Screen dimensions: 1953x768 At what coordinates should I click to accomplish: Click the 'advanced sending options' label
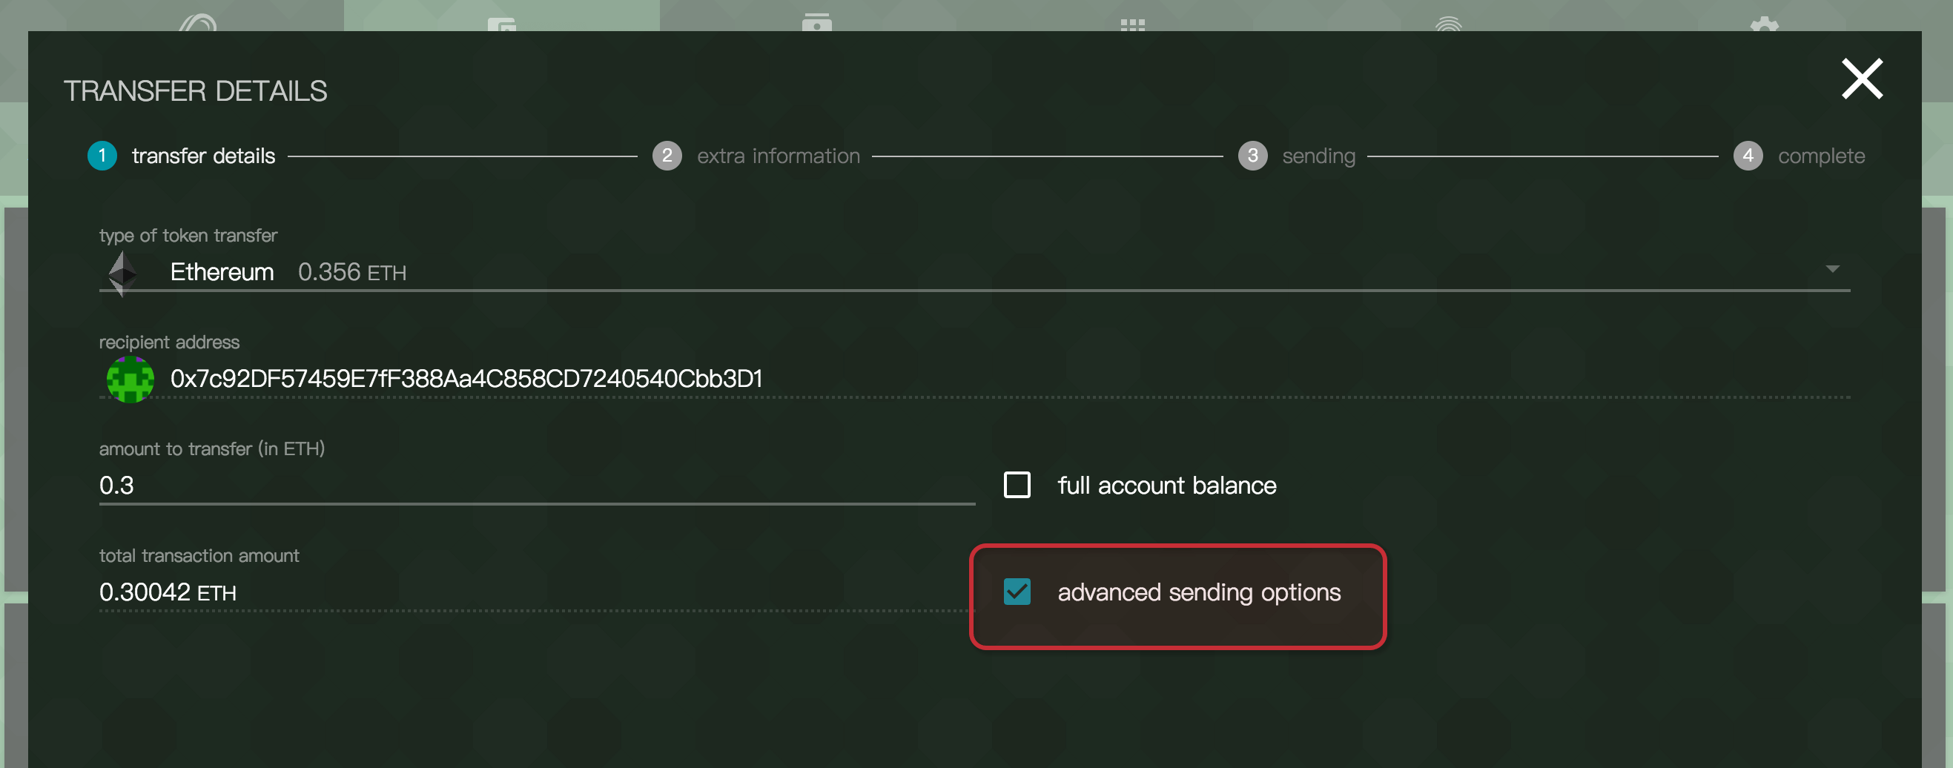point(1200,592)
